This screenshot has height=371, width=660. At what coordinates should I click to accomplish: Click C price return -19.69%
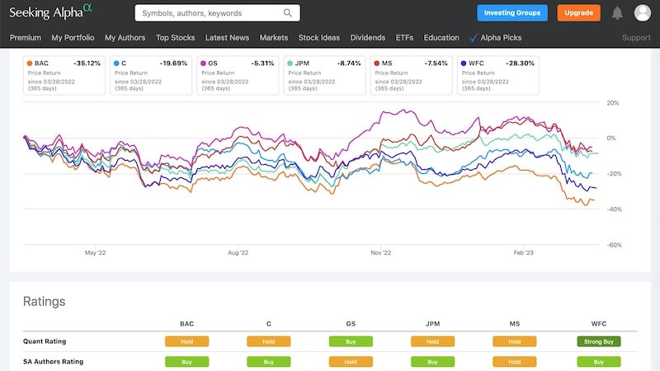[173, 63]
